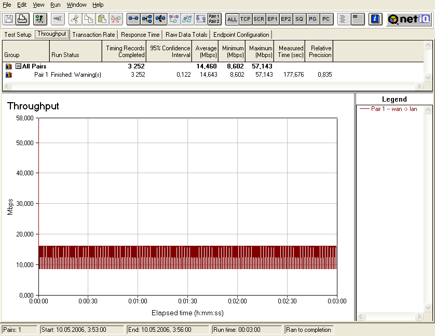The height and width of the screenshot is (336, 435).
Task: Click the Run test running-man icon
Action: point(40,19)
